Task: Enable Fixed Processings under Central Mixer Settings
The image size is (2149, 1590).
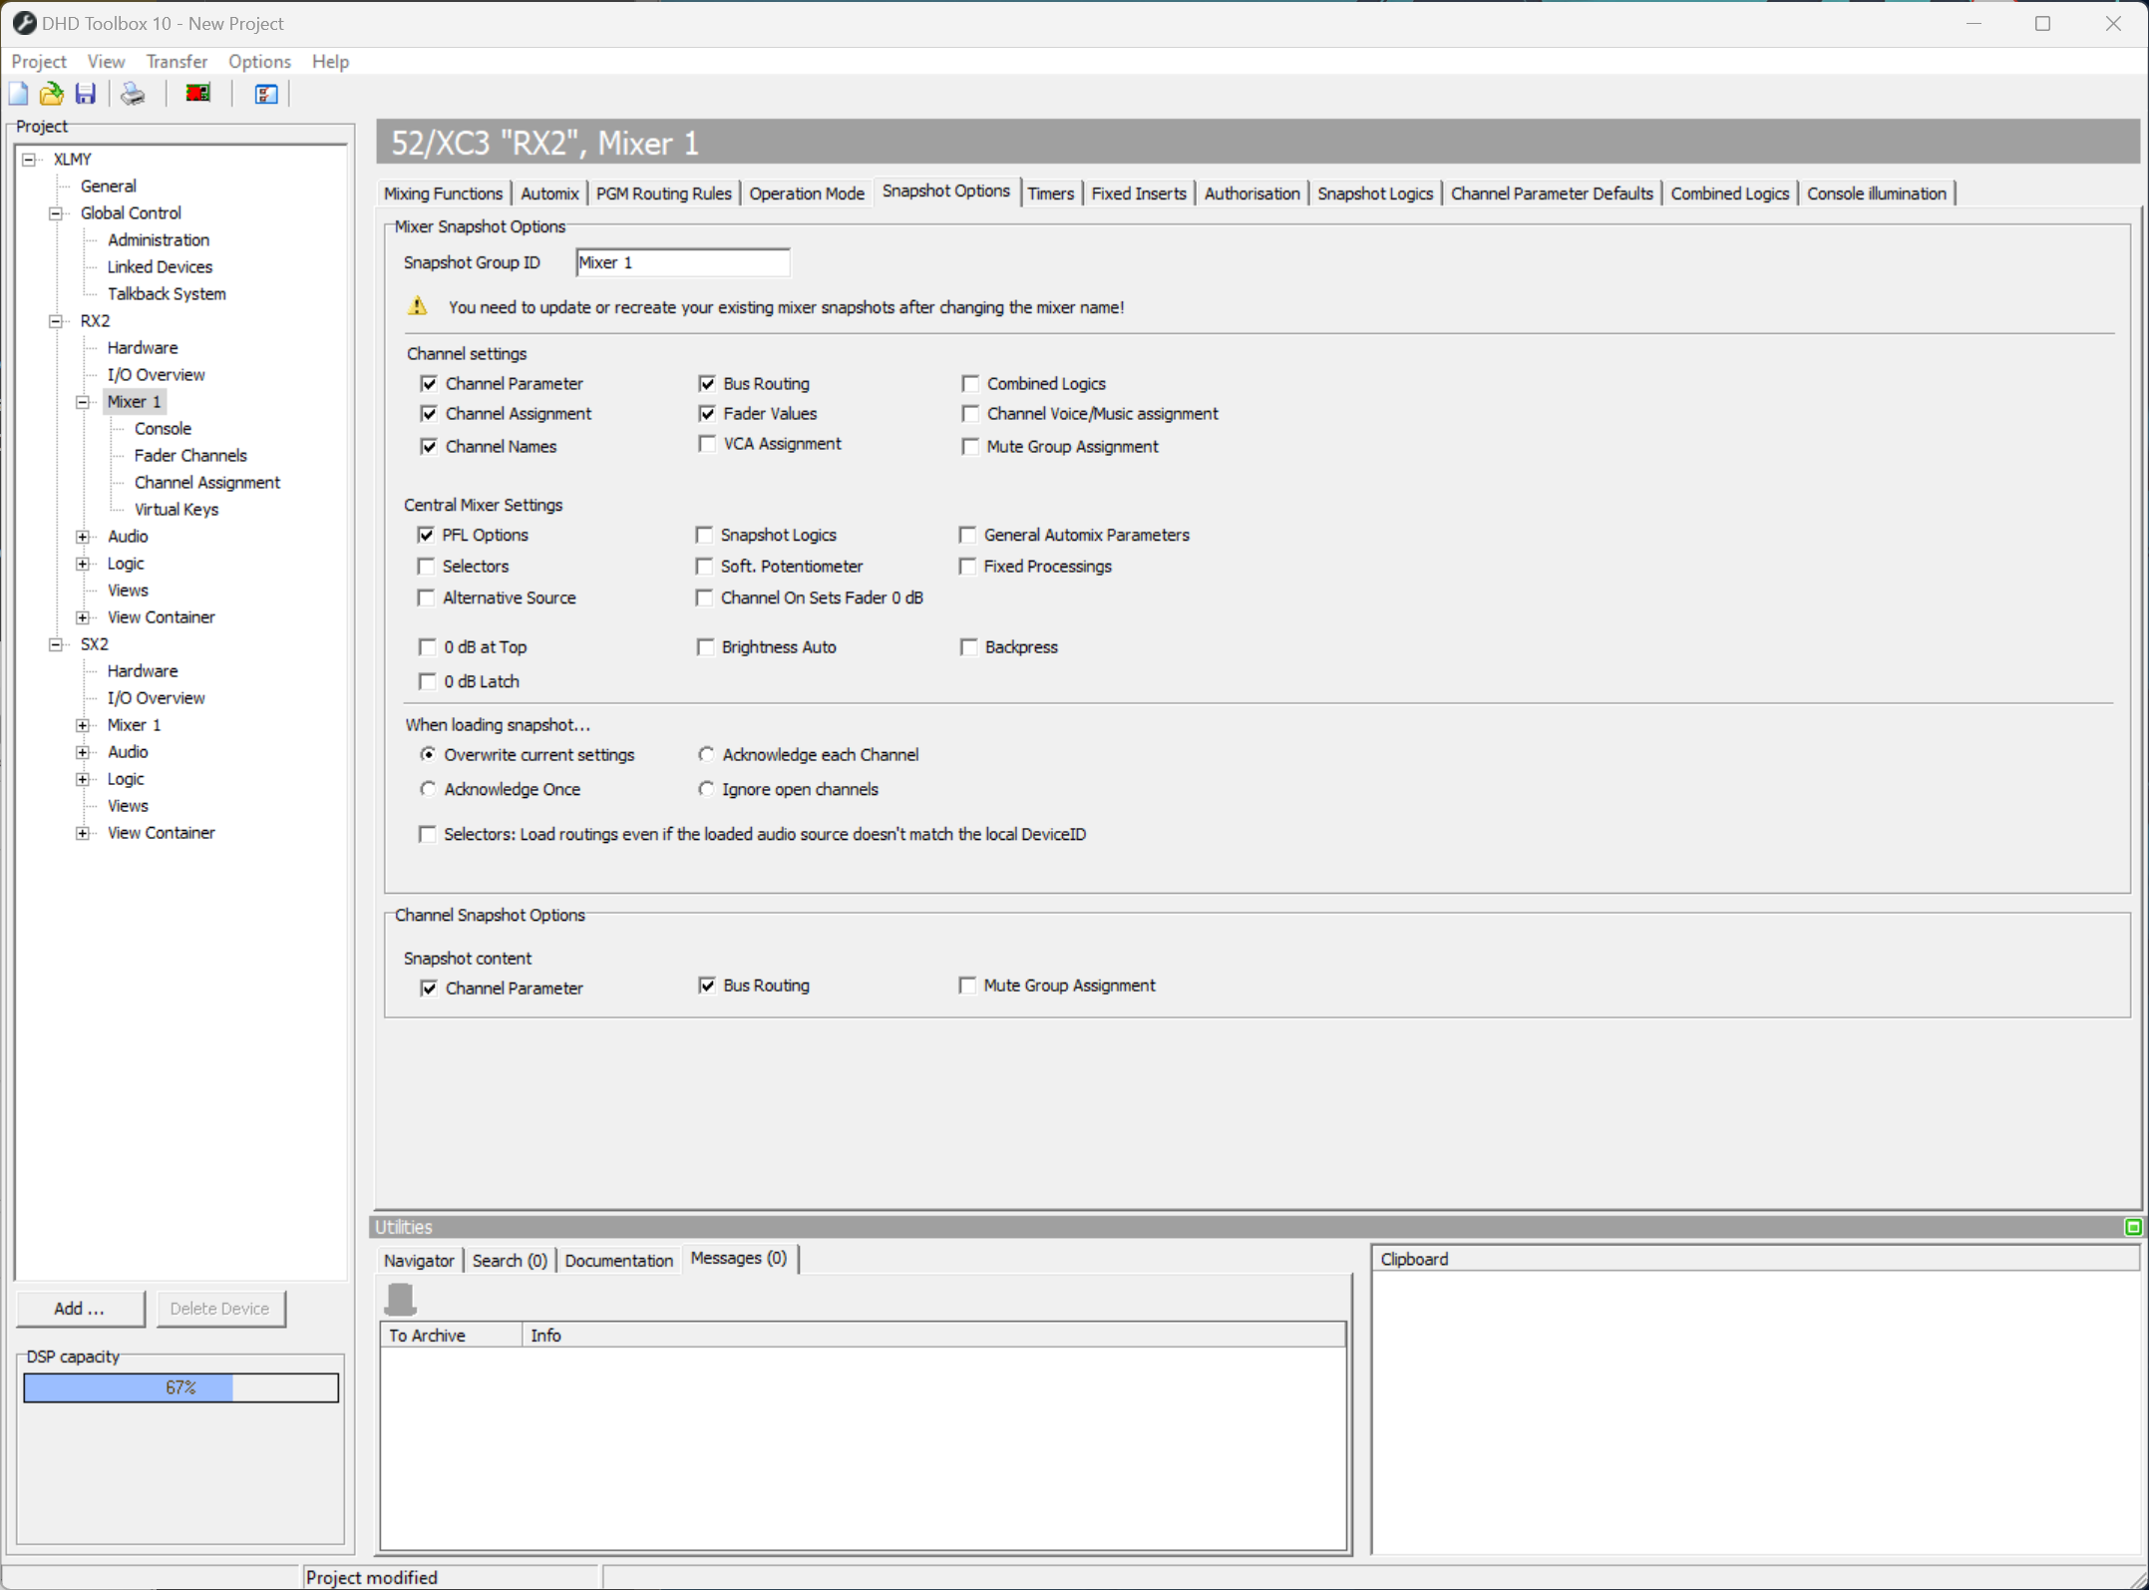Action: (x=967, y=566)
